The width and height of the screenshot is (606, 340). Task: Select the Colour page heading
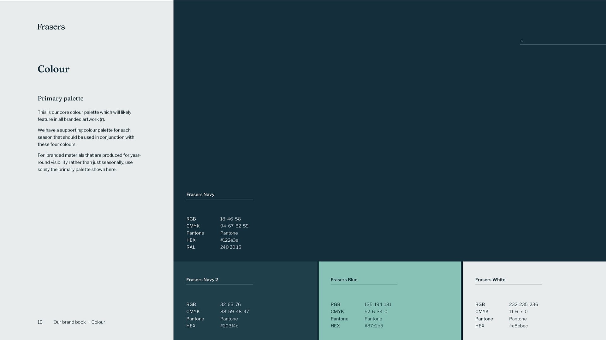click(x=54, y=69)
